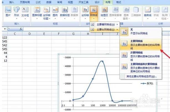Switch to the 视图 ribbon tab

pos(70,2)
